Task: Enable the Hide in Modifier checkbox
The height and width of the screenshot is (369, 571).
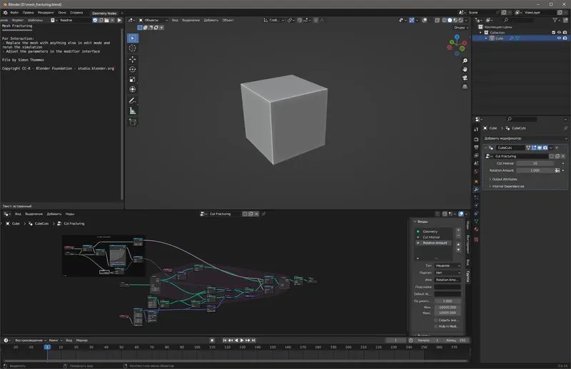Action: [x=436, y=326]
